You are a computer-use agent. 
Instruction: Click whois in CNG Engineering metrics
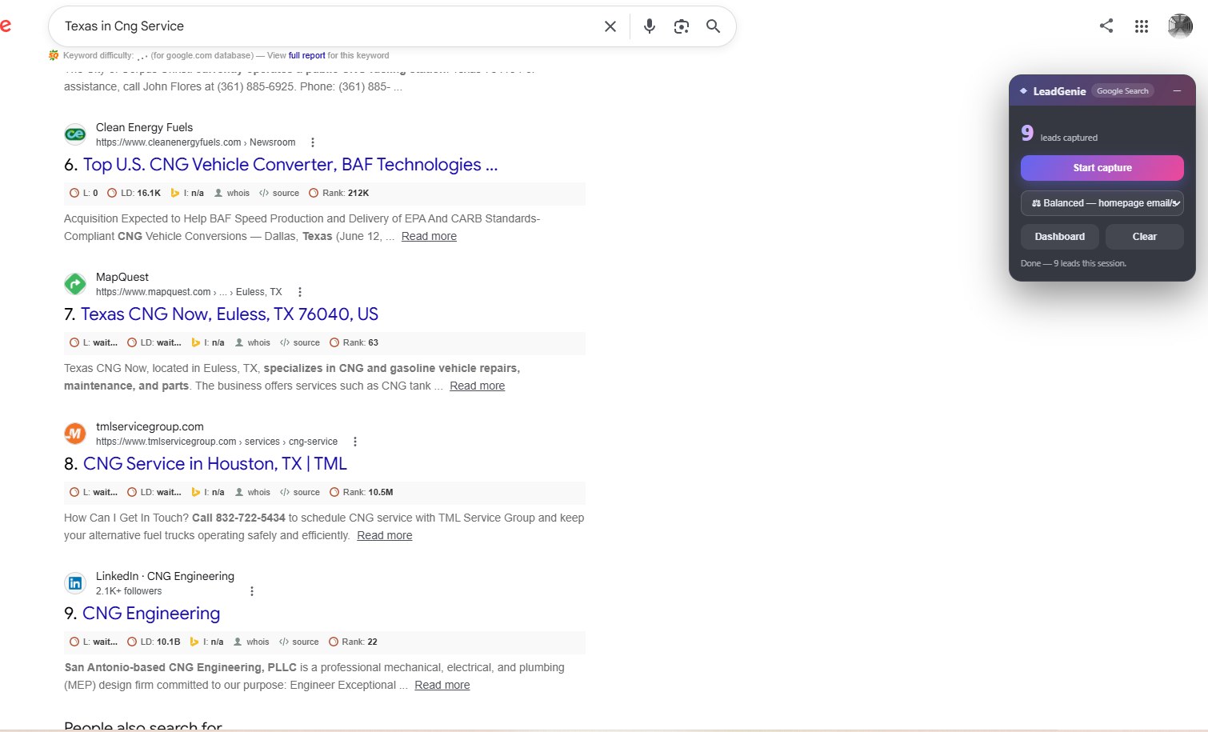(x=252, y=642)
